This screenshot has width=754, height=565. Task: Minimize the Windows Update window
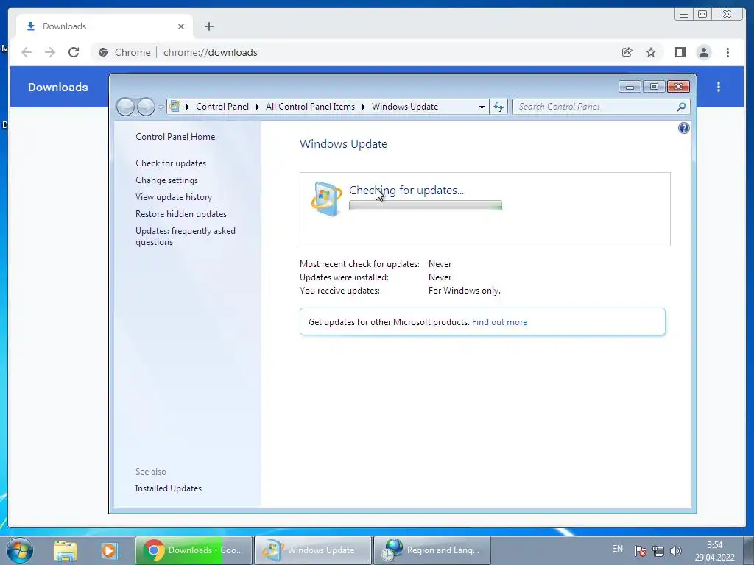click(x=630, y=87)
